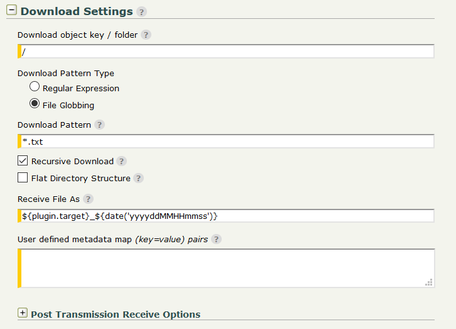The height and width of the screenshot is (329, 456).
Task: Collapse the Download Settings section
Action: click(11, 11)
